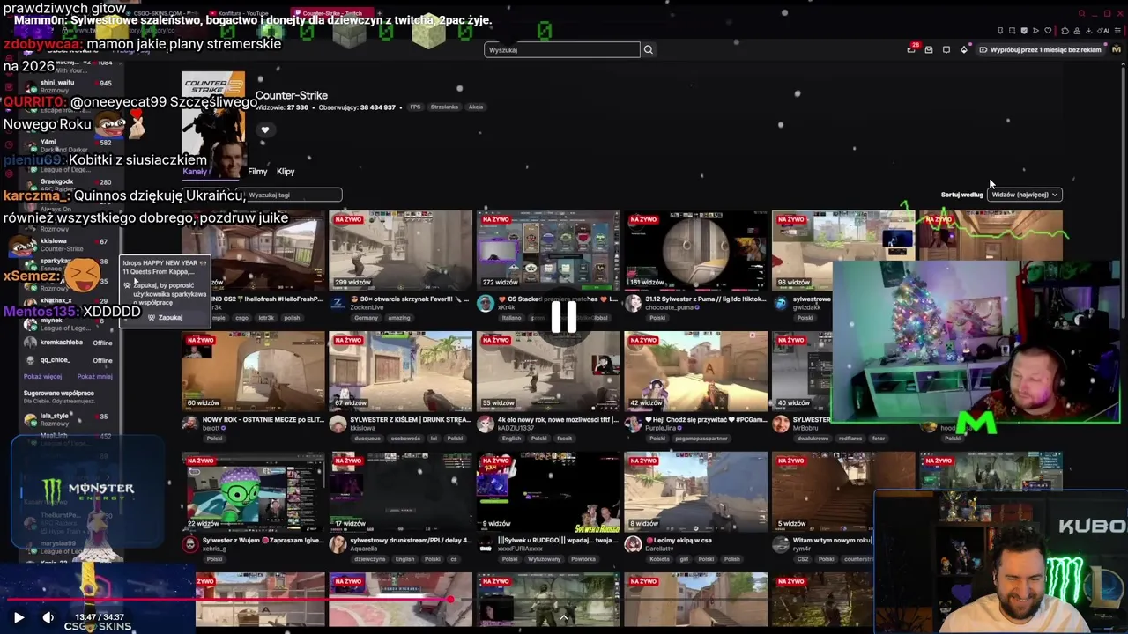
Task: Click the Zapukaj button in the popup
Action: point(166,317)
